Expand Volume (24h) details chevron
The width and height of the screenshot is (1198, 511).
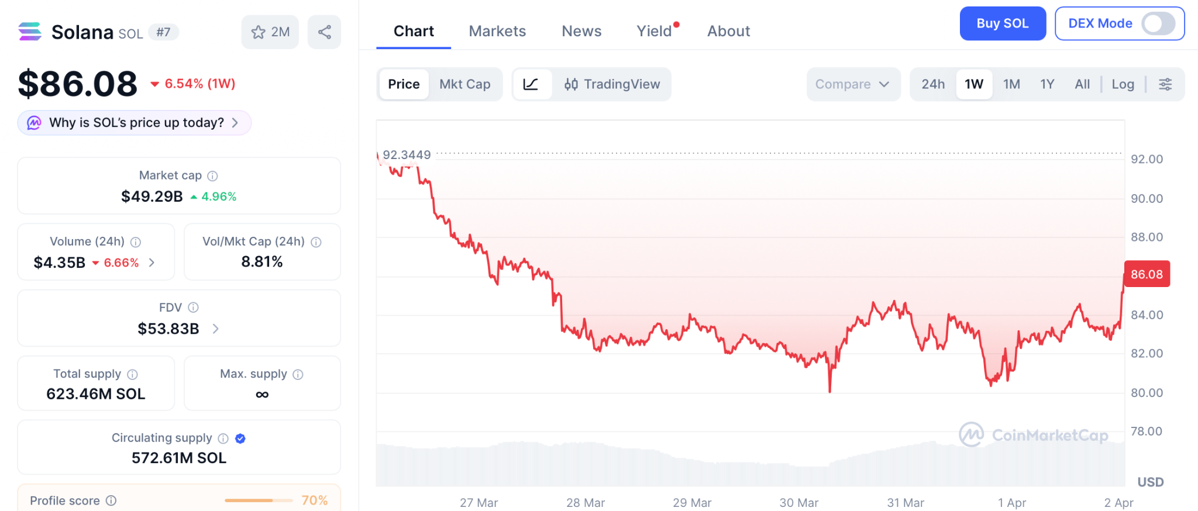tap(152, 263)
